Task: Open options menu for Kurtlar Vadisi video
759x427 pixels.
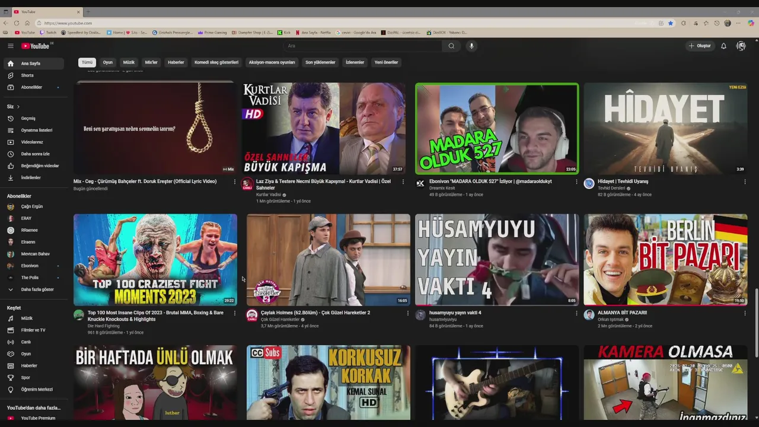Action: point(403,181)
